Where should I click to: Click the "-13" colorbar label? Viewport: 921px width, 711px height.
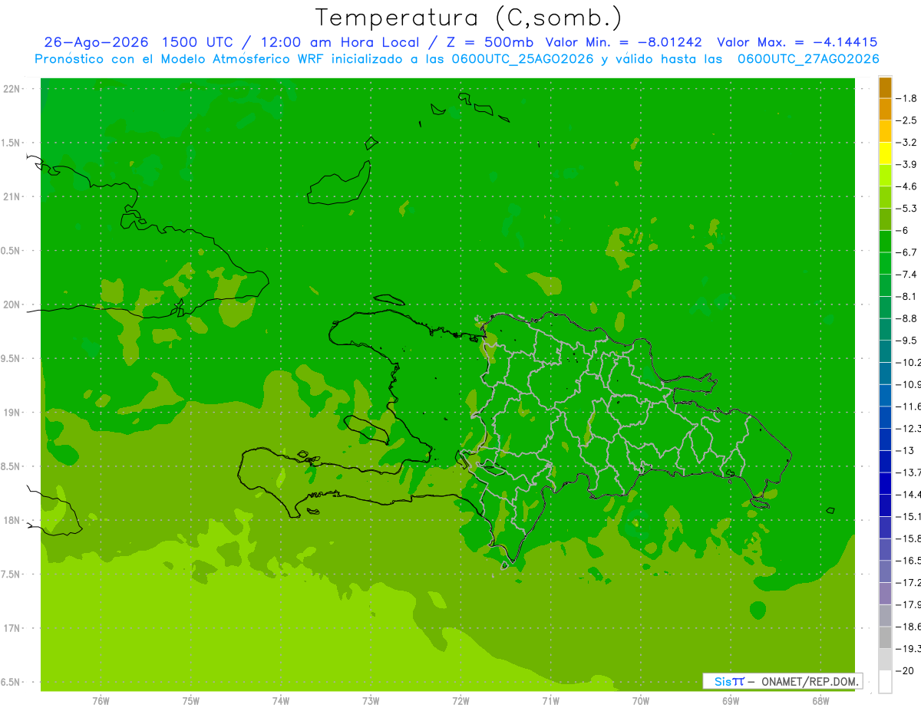(904, 451)
